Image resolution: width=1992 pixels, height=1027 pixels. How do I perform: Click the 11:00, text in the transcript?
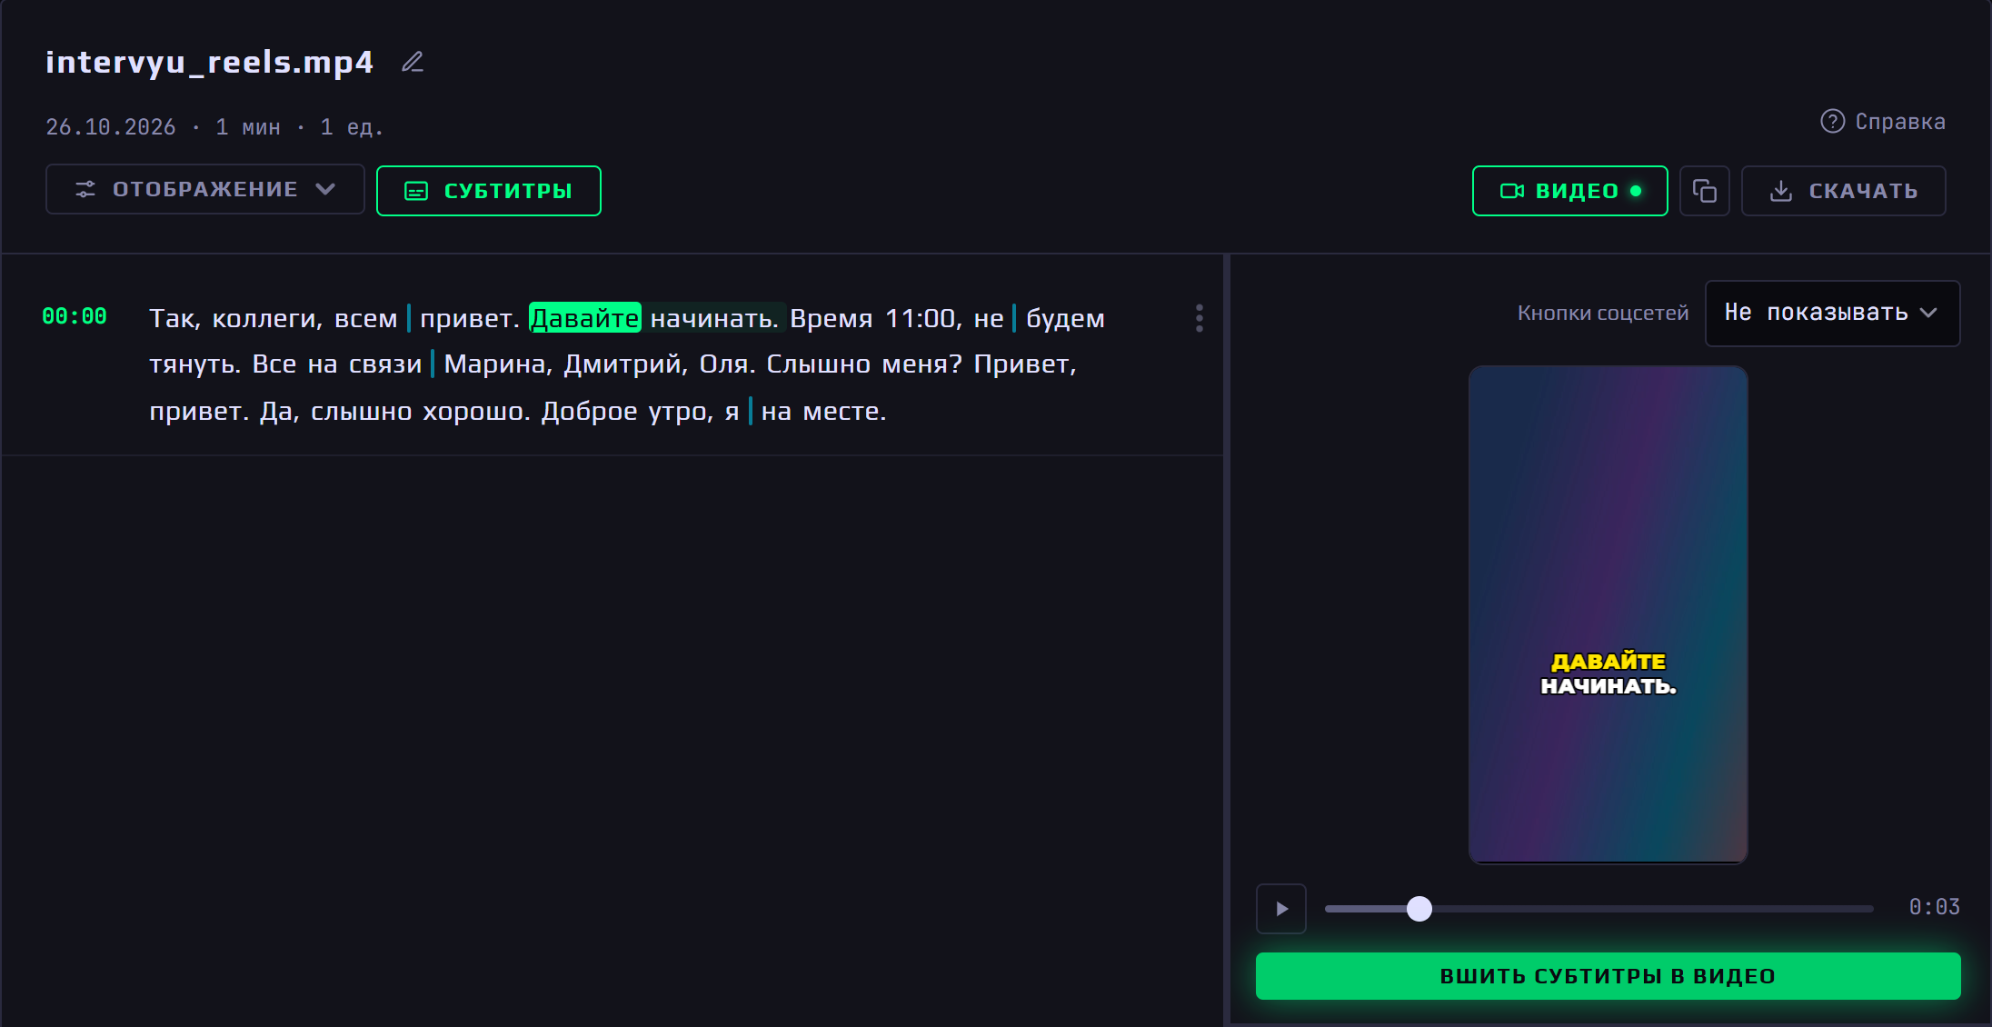(923, 318)
